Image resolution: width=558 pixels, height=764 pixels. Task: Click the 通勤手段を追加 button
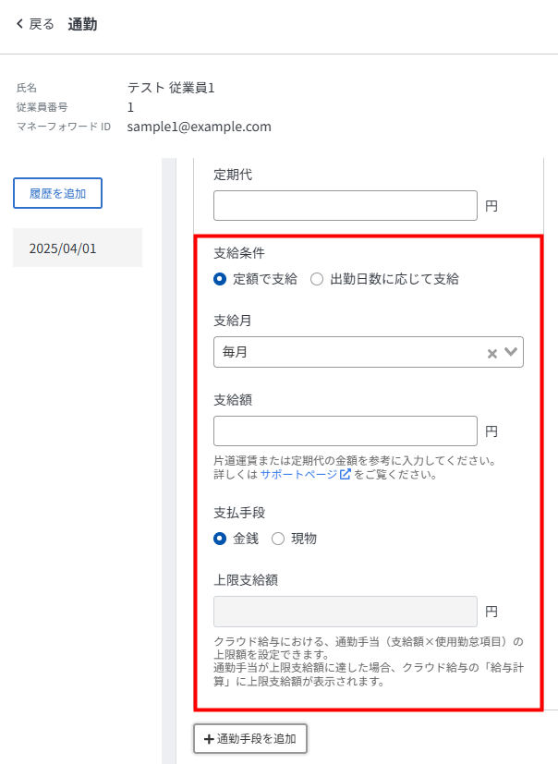pos(249,739)
